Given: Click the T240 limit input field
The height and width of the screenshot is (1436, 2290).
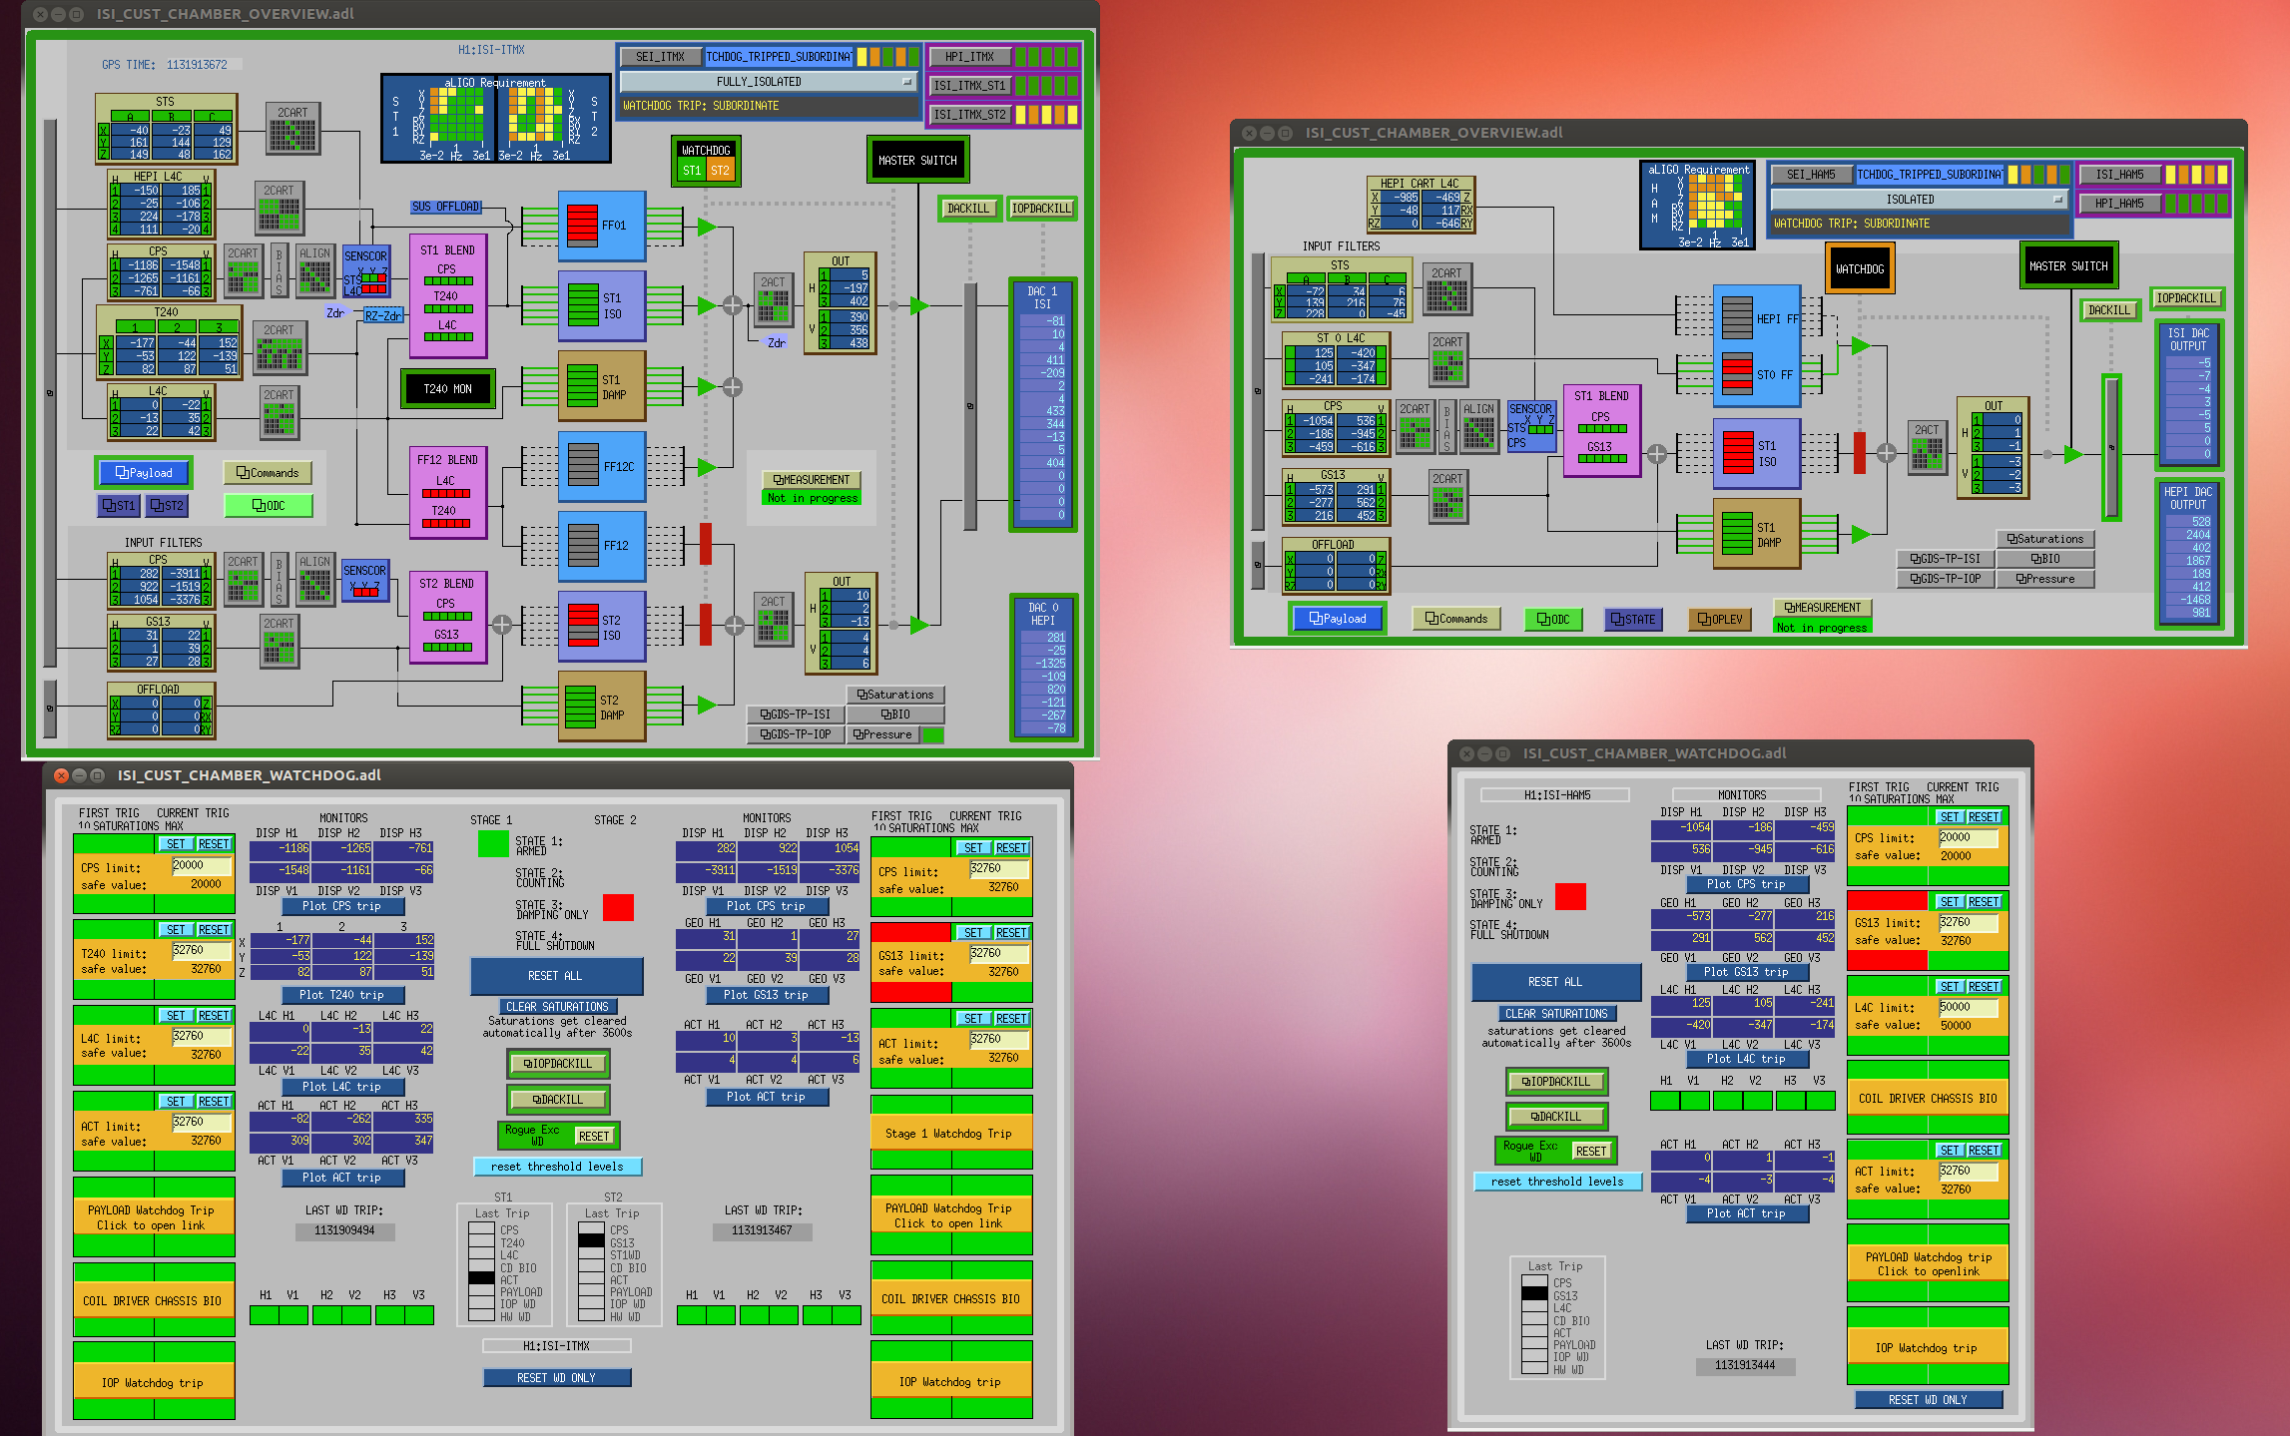Looking at the screenshot, I should [202, 951].
